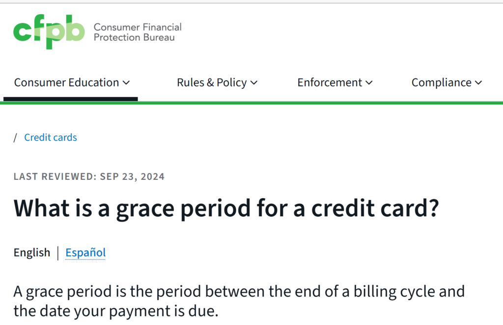Go to the Credit cards breadcrumb link
Image resolution: width=503 pixels, height=325 pixels.
[51, 138]
